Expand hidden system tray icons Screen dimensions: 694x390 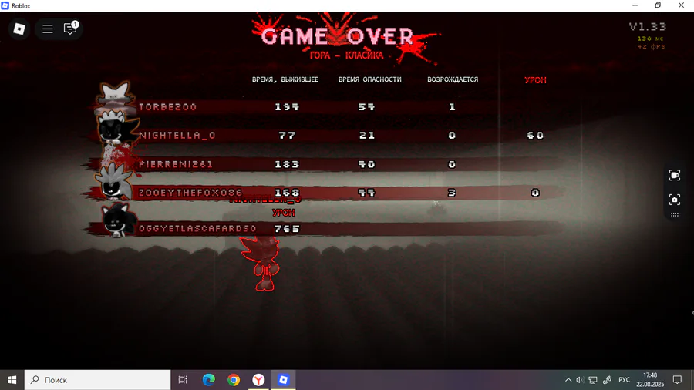click(x=568, y=380)
